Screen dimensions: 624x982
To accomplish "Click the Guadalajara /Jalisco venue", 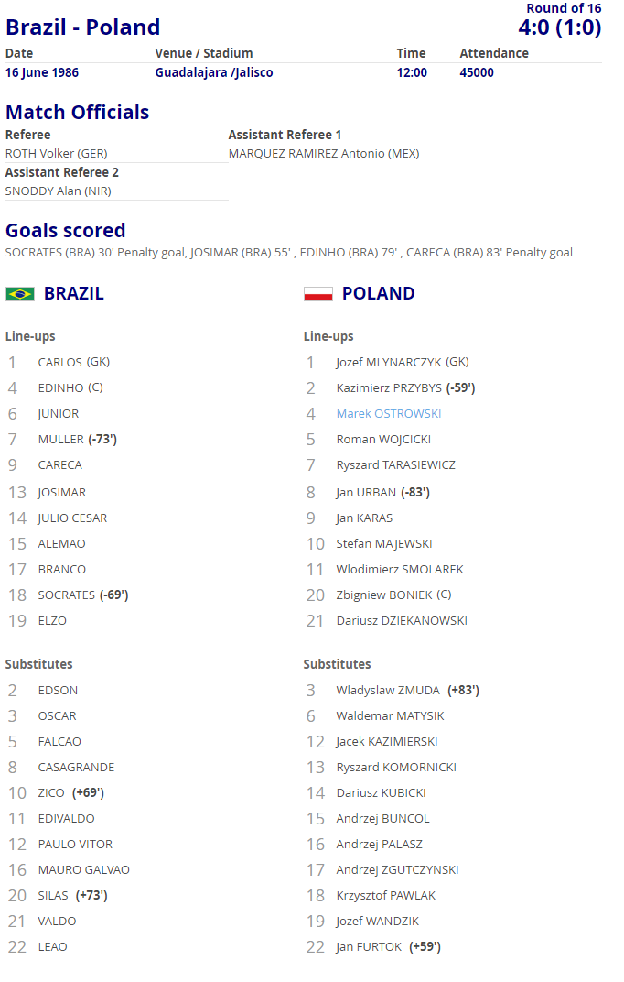I will coord(214,72).
